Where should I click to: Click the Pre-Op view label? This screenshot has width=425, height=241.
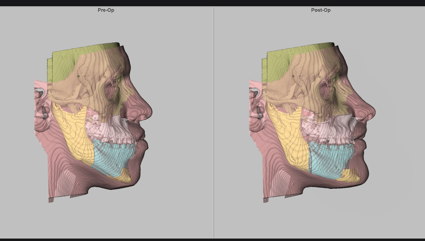(106, 10)
